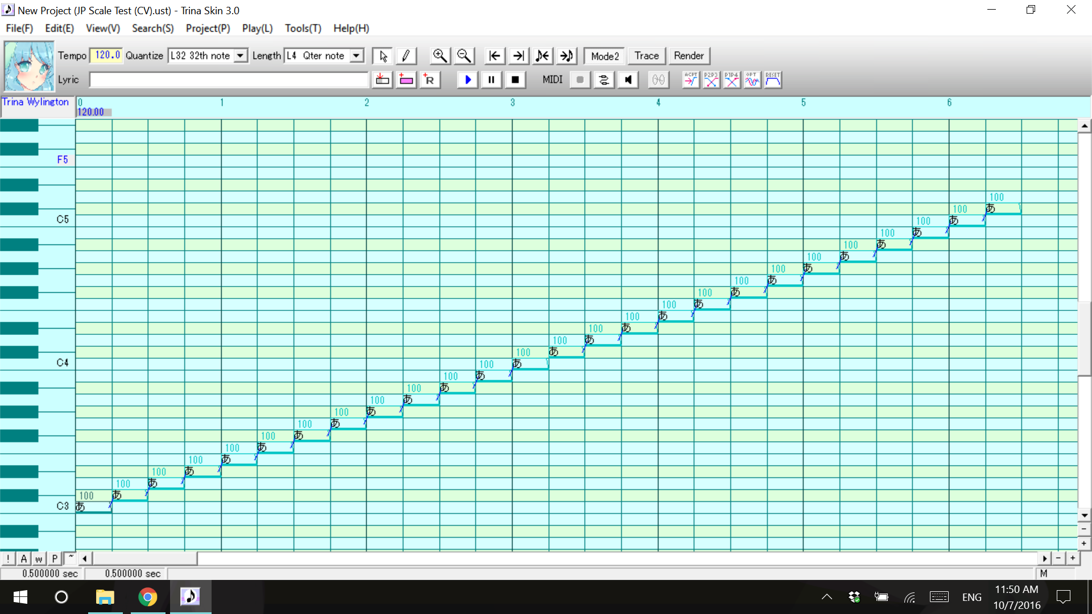Toggle the Mode2 button
This screenshot has width=1092, height=614.
605,56
